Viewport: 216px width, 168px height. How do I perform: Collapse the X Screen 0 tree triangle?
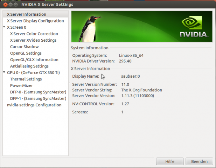click(x=4, y=27)
